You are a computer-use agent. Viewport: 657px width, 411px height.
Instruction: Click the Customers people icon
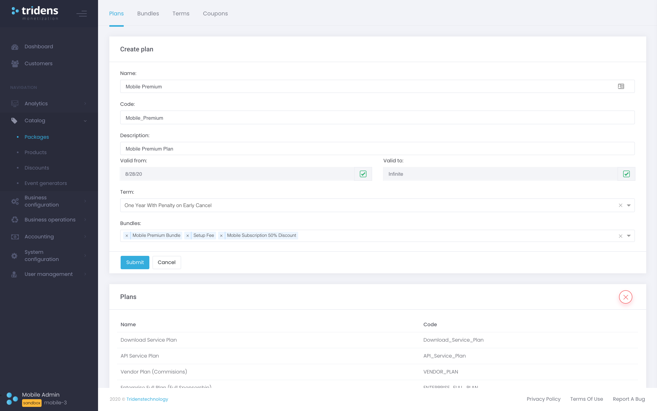pyautogui.click(x=15, y=64)
